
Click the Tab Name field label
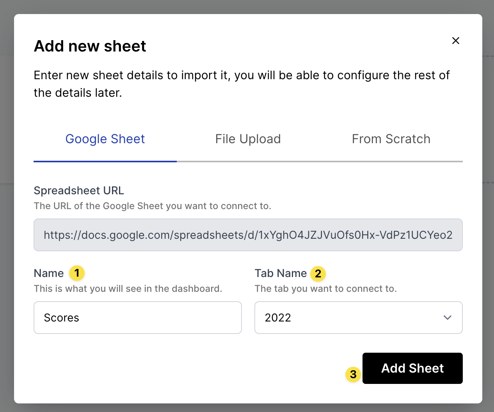[x=281, y=273]
